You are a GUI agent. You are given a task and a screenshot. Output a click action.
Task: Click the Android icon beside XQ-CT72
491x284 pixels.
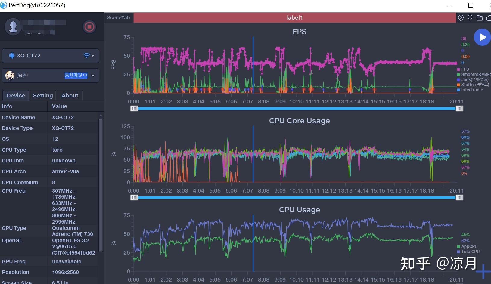(12, 56)
